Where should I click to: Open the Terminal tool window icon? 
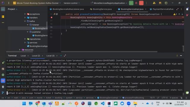click(x=3, y=81)
